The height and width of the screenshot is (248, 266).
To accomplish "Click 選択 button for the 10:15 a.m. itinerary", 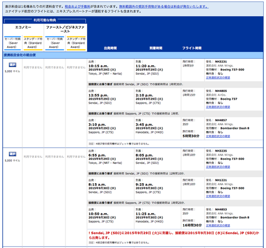I will 13,65.
